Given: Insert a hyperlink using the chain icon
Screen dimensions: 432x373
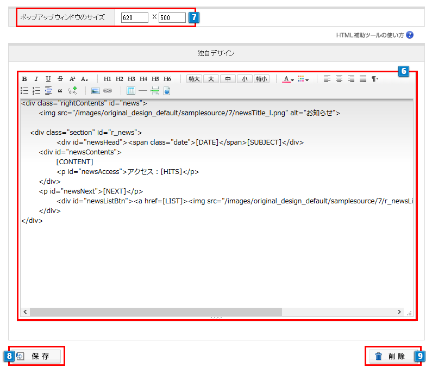Looking at the screenshot, I should [x=108, y=91].
